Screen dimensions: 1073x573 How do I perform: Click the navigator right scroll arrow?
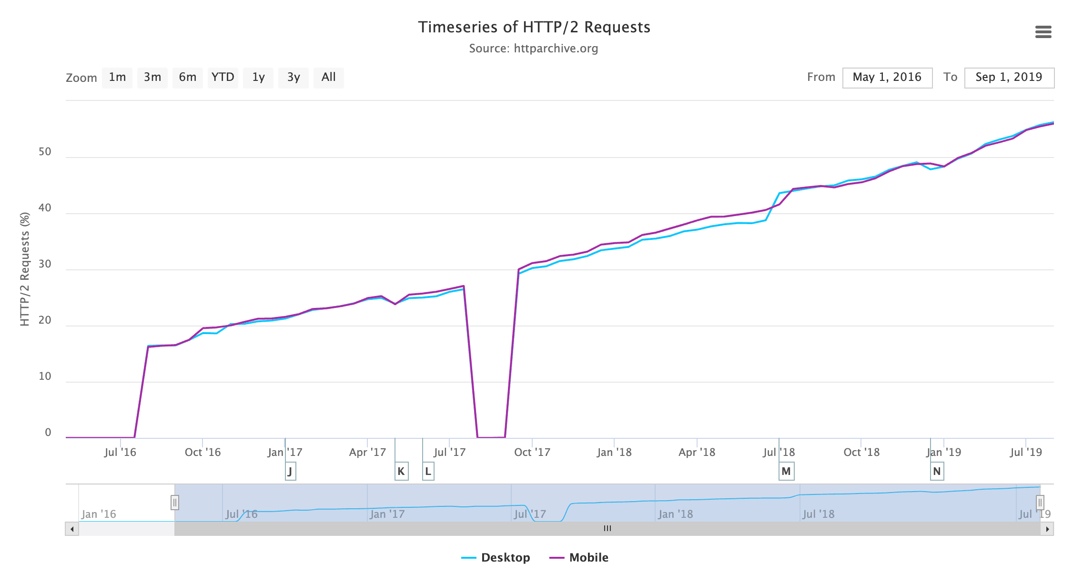pyautogui.click(x=1047, y=529)
